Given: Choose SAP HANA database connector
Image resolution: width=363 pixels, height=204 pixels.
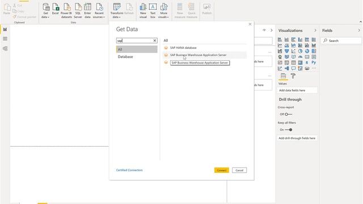Looking at the screenshot, I should (205, 48).
